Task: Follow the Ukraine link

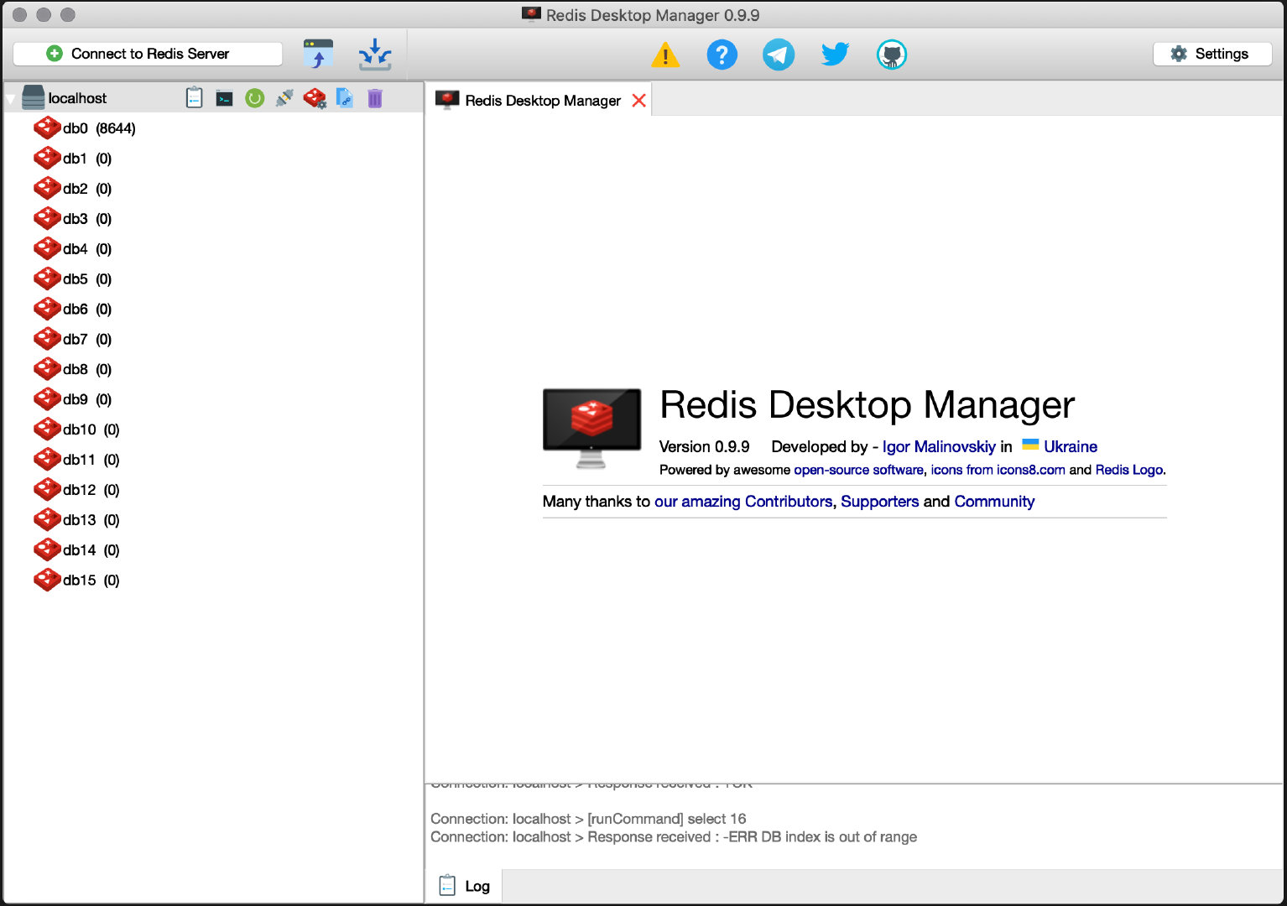Action: 1070,447
